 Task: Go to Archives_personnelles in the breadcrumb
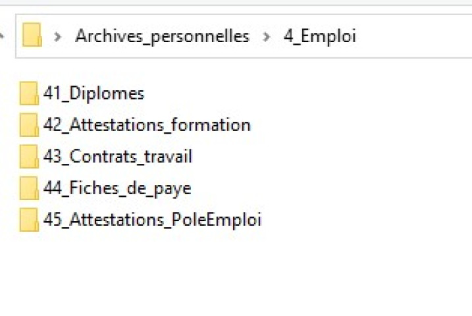point(162,36)
